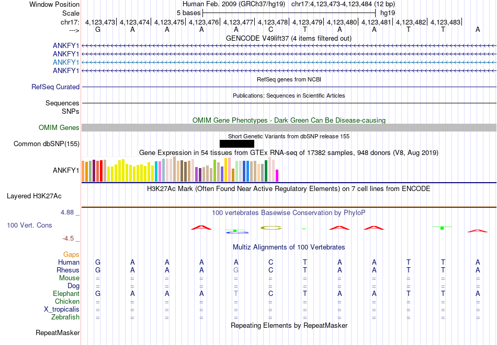Open 'Repeating Elements by RepeatMasker' title
Viewport: 497px width, 345px height.
[x=289, y=325]
